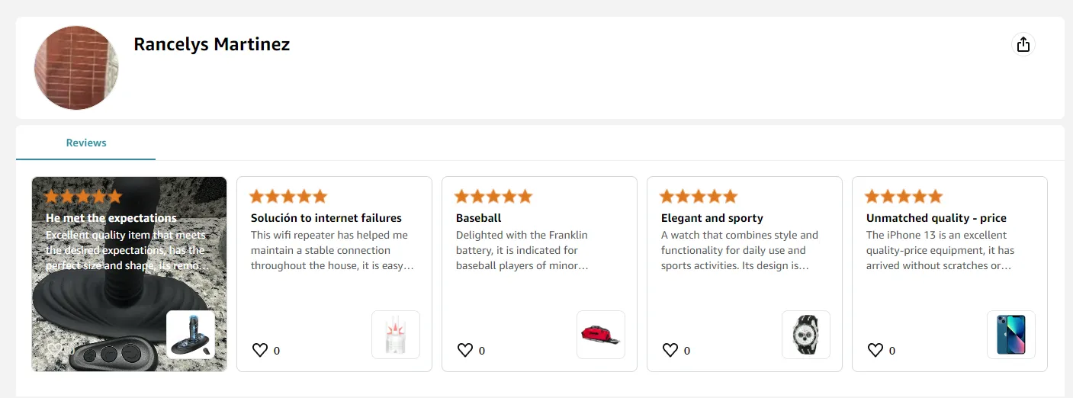Open 'Solución to internet failures' review title
The image size is (1073, 398).
(326, 218)
